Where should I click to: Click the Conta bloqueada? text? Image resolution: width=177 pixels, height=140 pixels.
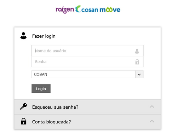coord(51,122)
